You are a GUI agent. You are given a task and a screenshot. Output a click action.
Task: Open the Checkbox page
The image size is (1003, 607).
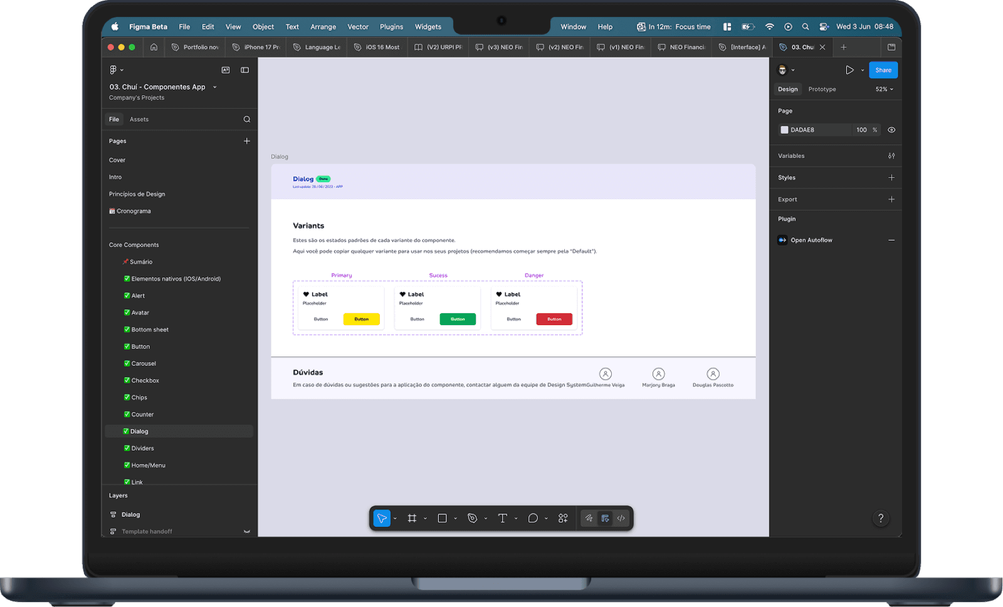click(145, 380)
